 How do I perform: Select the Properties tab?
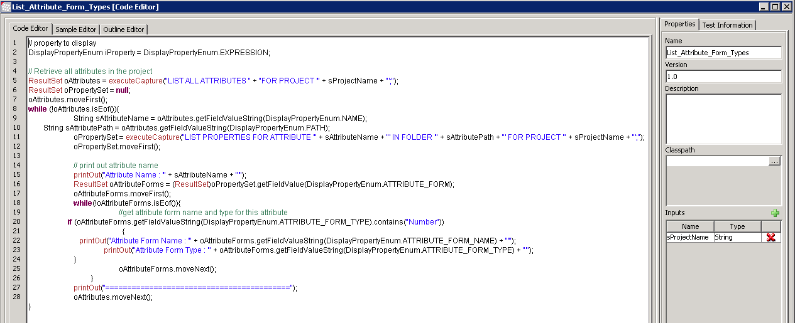(679, 24)
